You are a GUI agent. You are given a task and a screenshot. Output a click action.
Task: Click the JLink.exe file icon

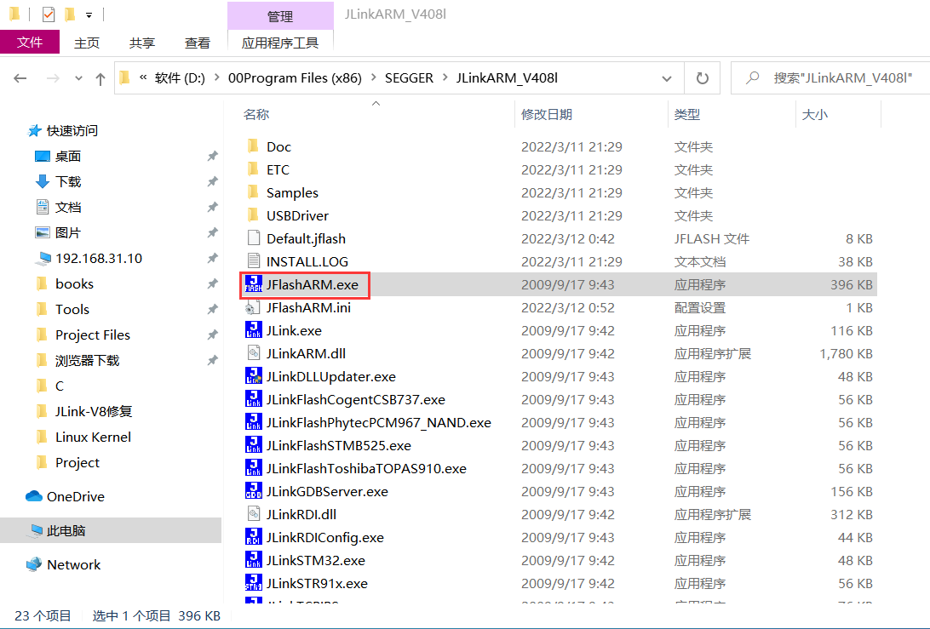(253, 330)
